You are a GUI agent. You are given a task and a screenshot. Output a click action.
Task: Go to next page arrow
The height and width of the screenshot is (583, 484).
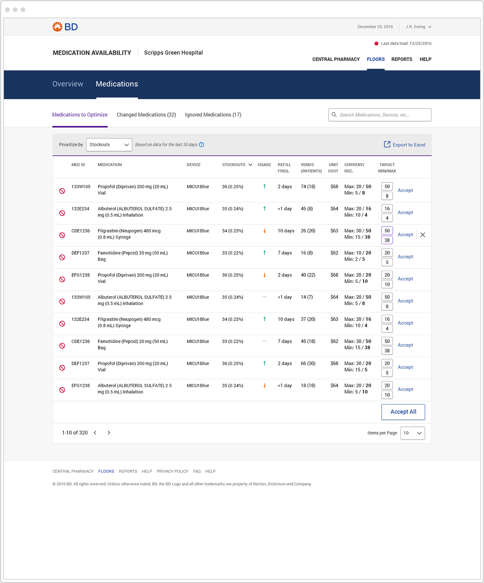pyautogui.click(x=109, y=433)
